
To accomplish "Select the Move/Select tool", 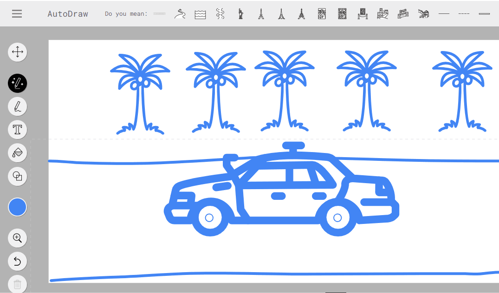I will 18,52.
